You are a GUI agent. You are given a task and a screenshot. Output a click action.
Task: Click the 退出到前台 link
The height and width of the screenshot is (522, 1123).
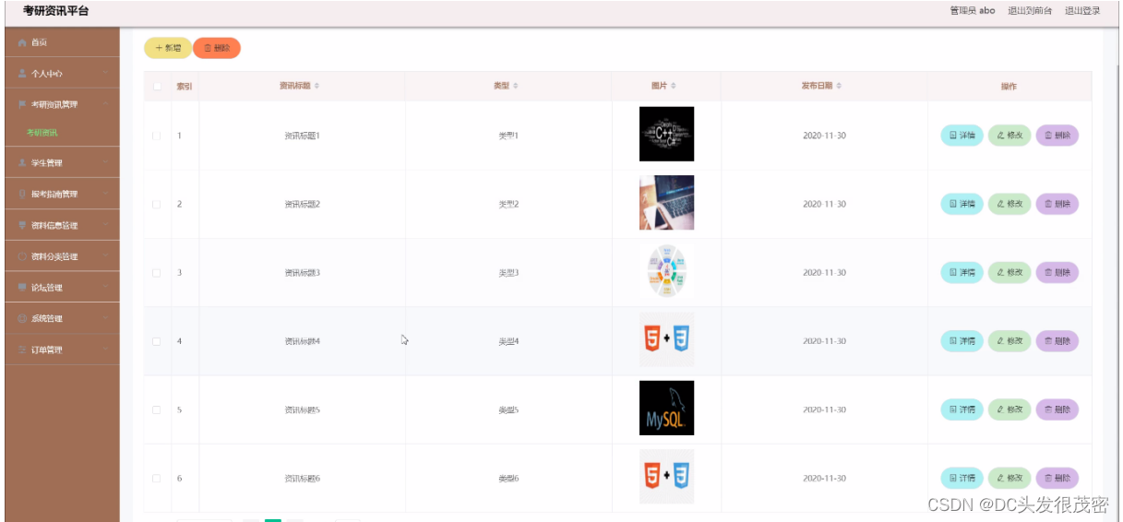[x=1030, y=11]
